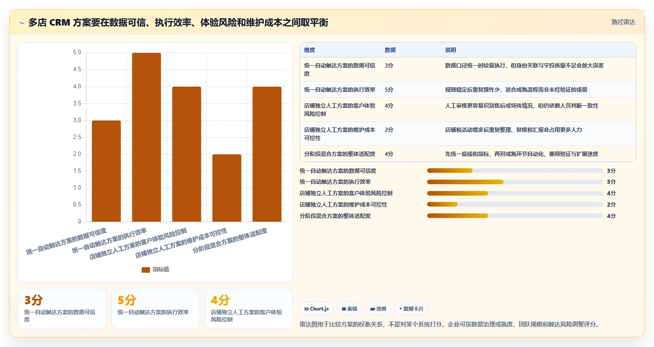Click the 指标值 legend label
The height and width of the screenshot is (347, 654).
[161, 269]
